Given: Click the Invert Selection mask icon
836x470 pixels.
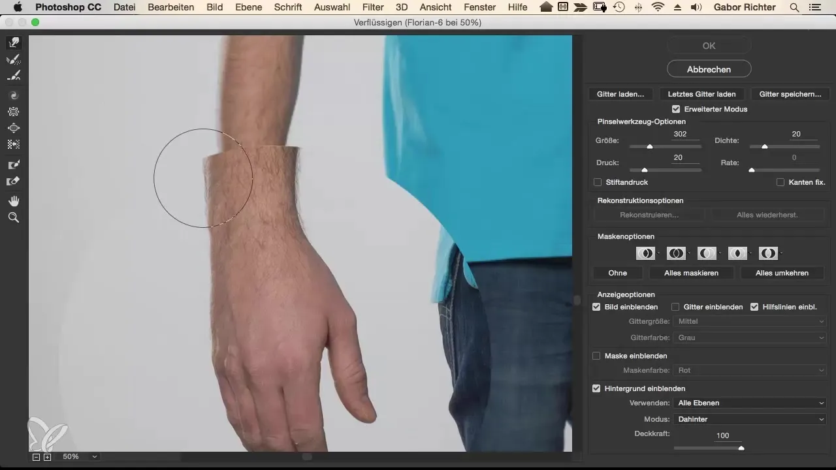Looking at the screenshot, I should [x=768, y=253].
